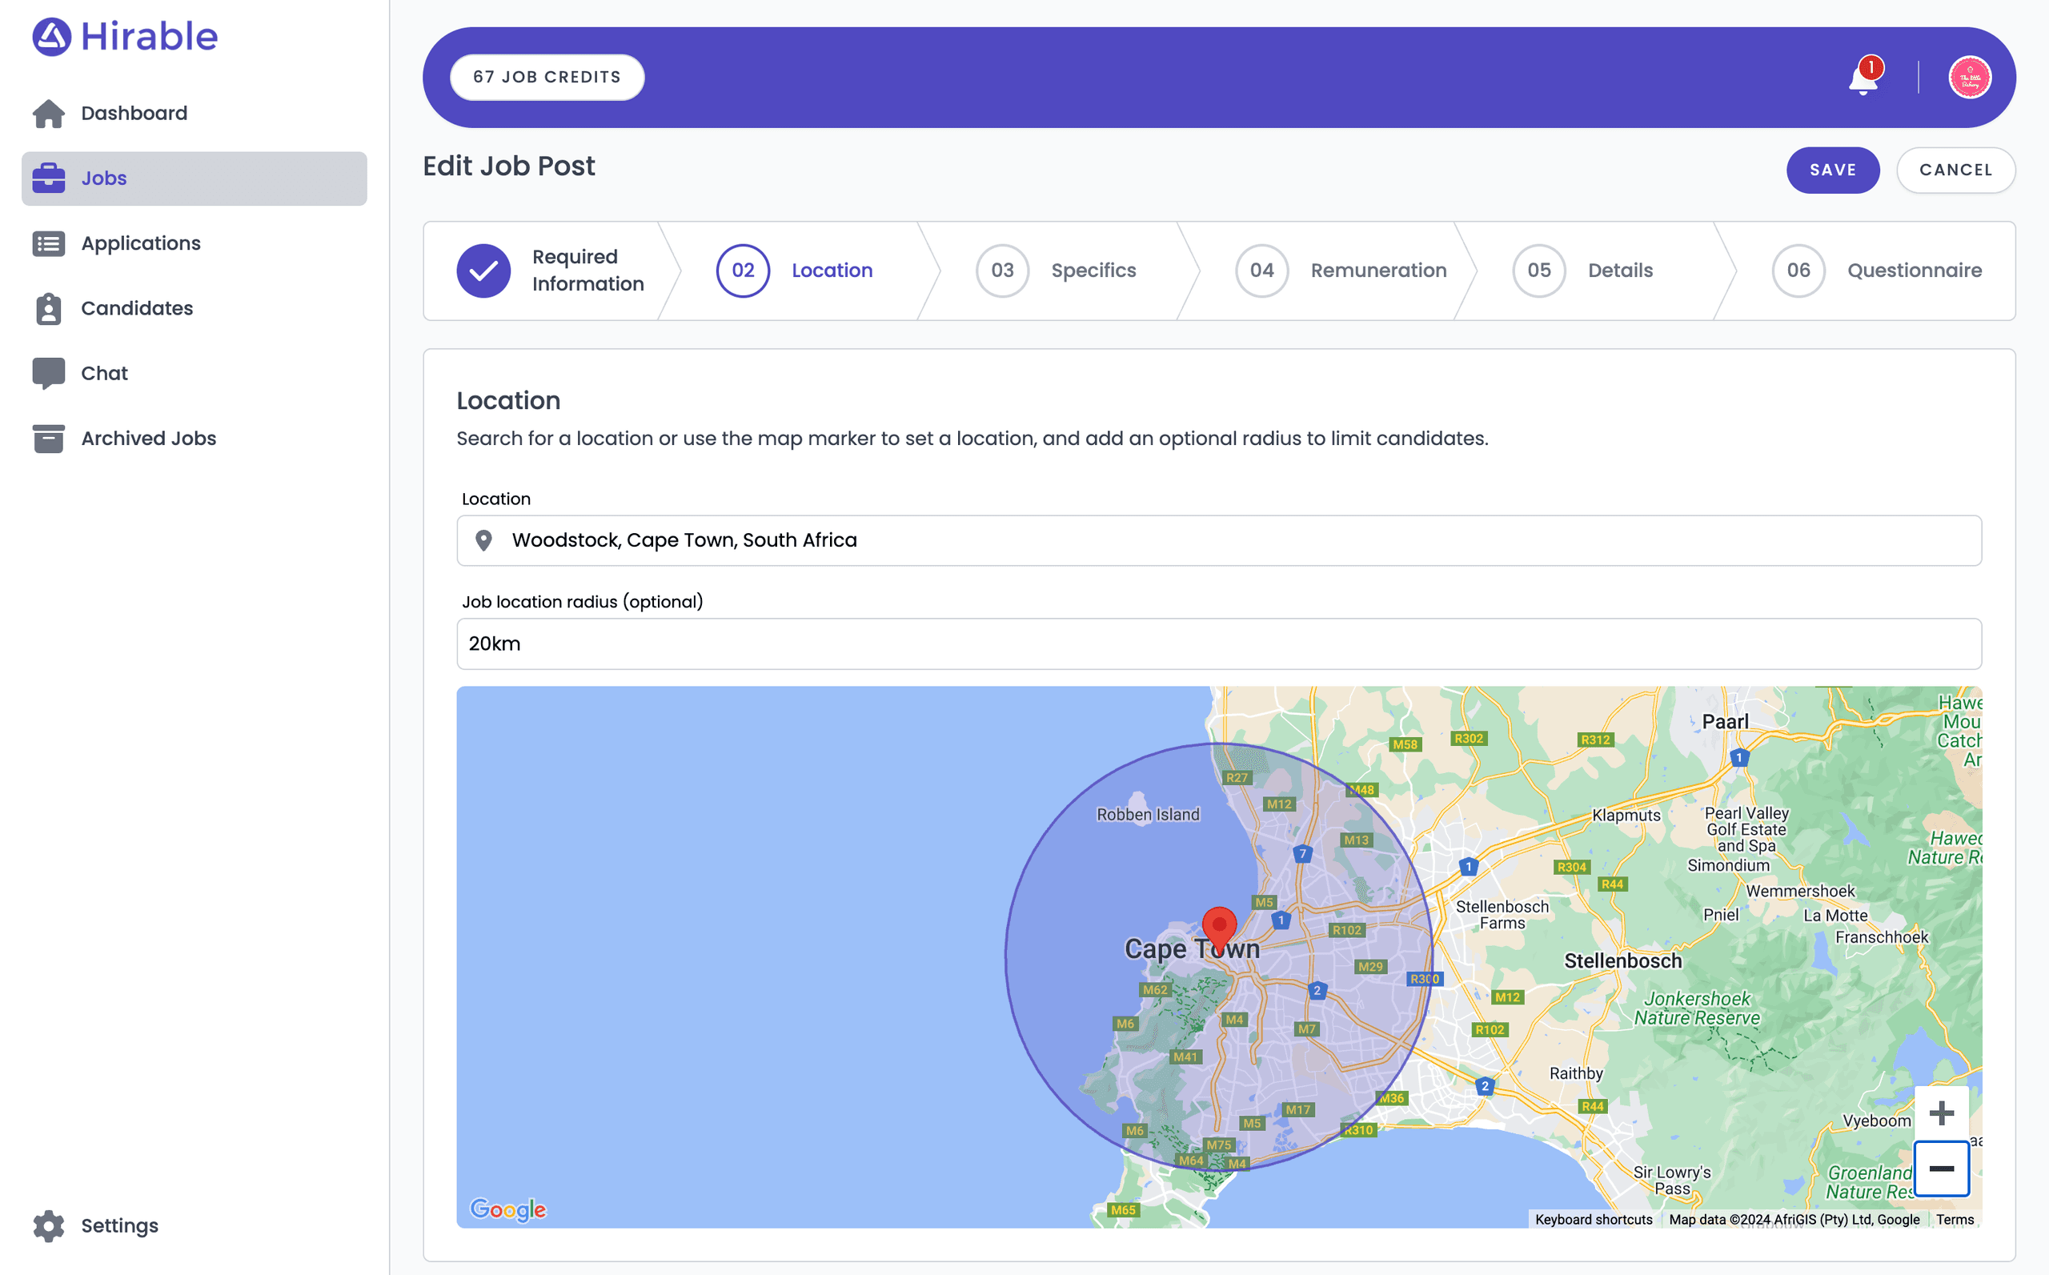
Task: Open the user profile avatar
Action: (1970, 78)
